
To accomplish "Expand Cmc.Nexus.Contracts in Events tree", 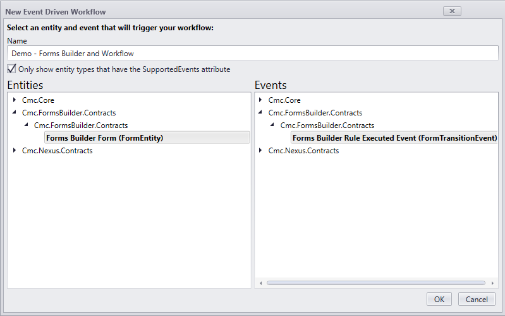I will (261, 151).
